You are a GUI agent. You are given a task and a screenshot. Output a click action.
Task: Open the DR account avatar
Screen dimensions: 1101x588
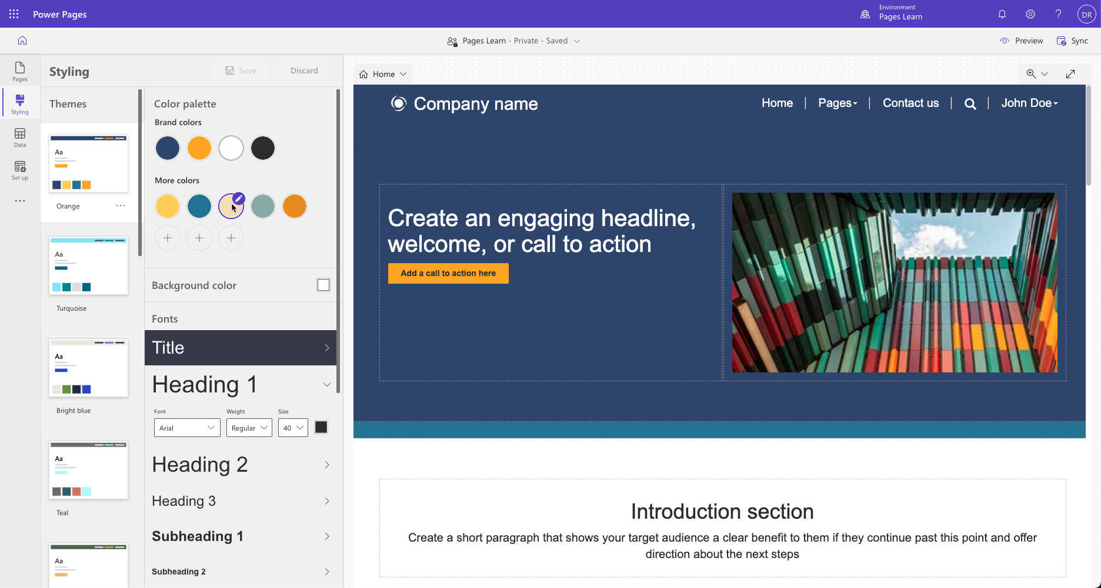click(1086, 14)
